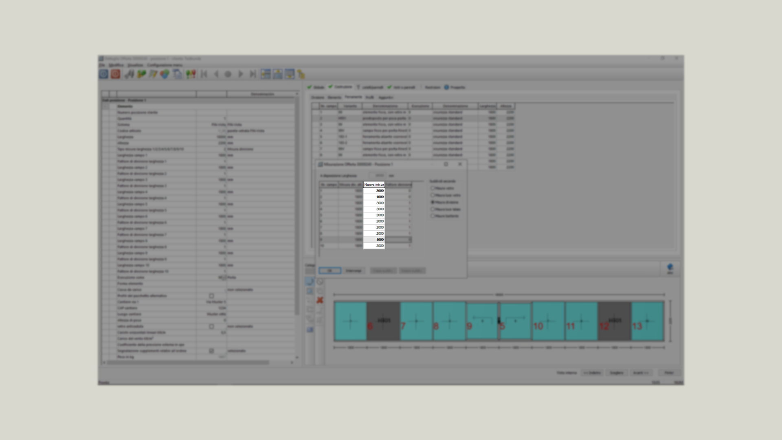
Task: Select drawing field labeled 13
Action: coord(647,321)
